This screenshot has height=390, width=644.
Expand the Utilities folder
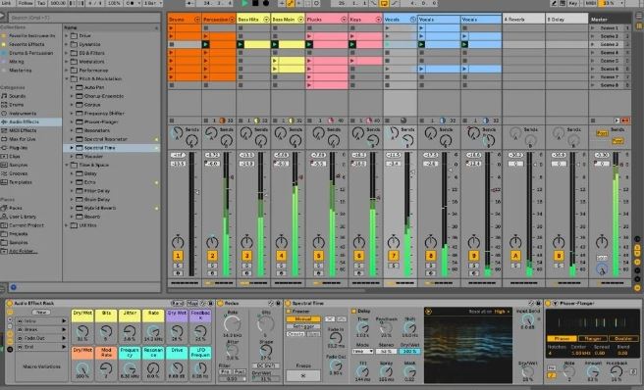(x=67, y=225)
